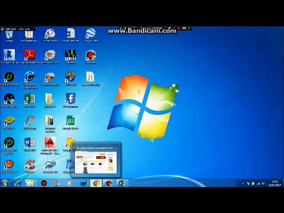Launch Autodesk ReCap desktop shortcut
The height and width of the screenshot is (213, 284).
(x=9, y=57)
